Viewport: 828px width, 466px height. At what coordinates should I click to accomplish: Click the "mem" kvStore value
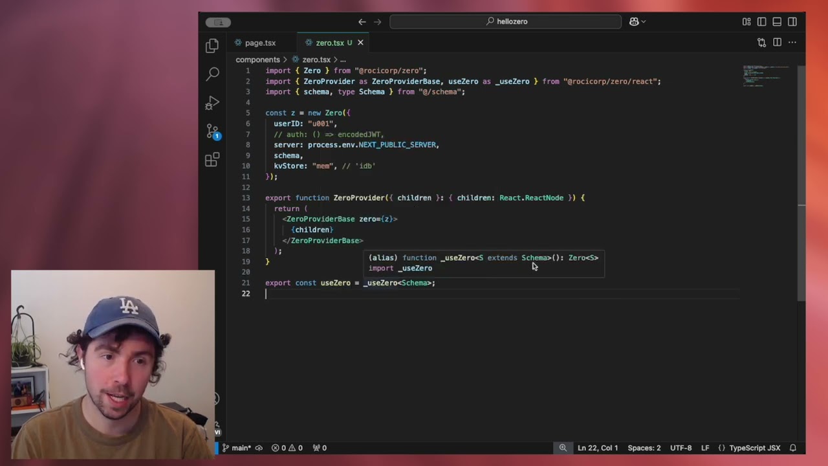pos(322,166)
